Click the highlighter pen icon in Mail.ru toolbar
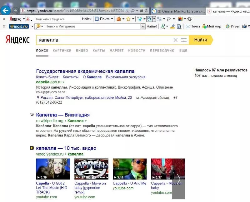Viewport: 250px width, 202px height. (172, 27)
